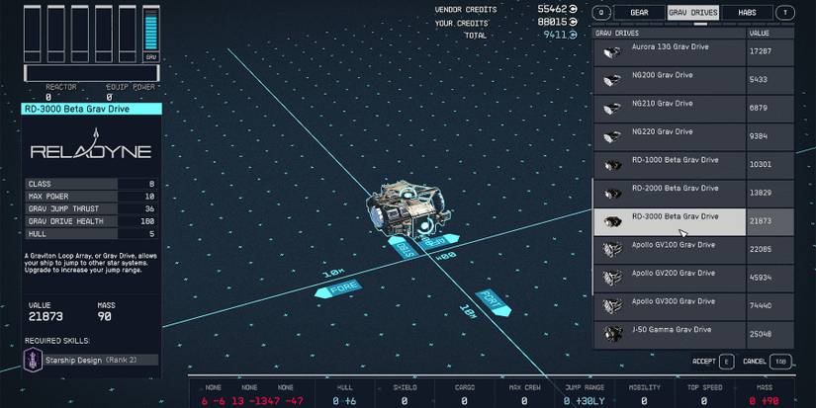
Task: Pick the NG220 Grav Drive icon
Action: point(612,136)
